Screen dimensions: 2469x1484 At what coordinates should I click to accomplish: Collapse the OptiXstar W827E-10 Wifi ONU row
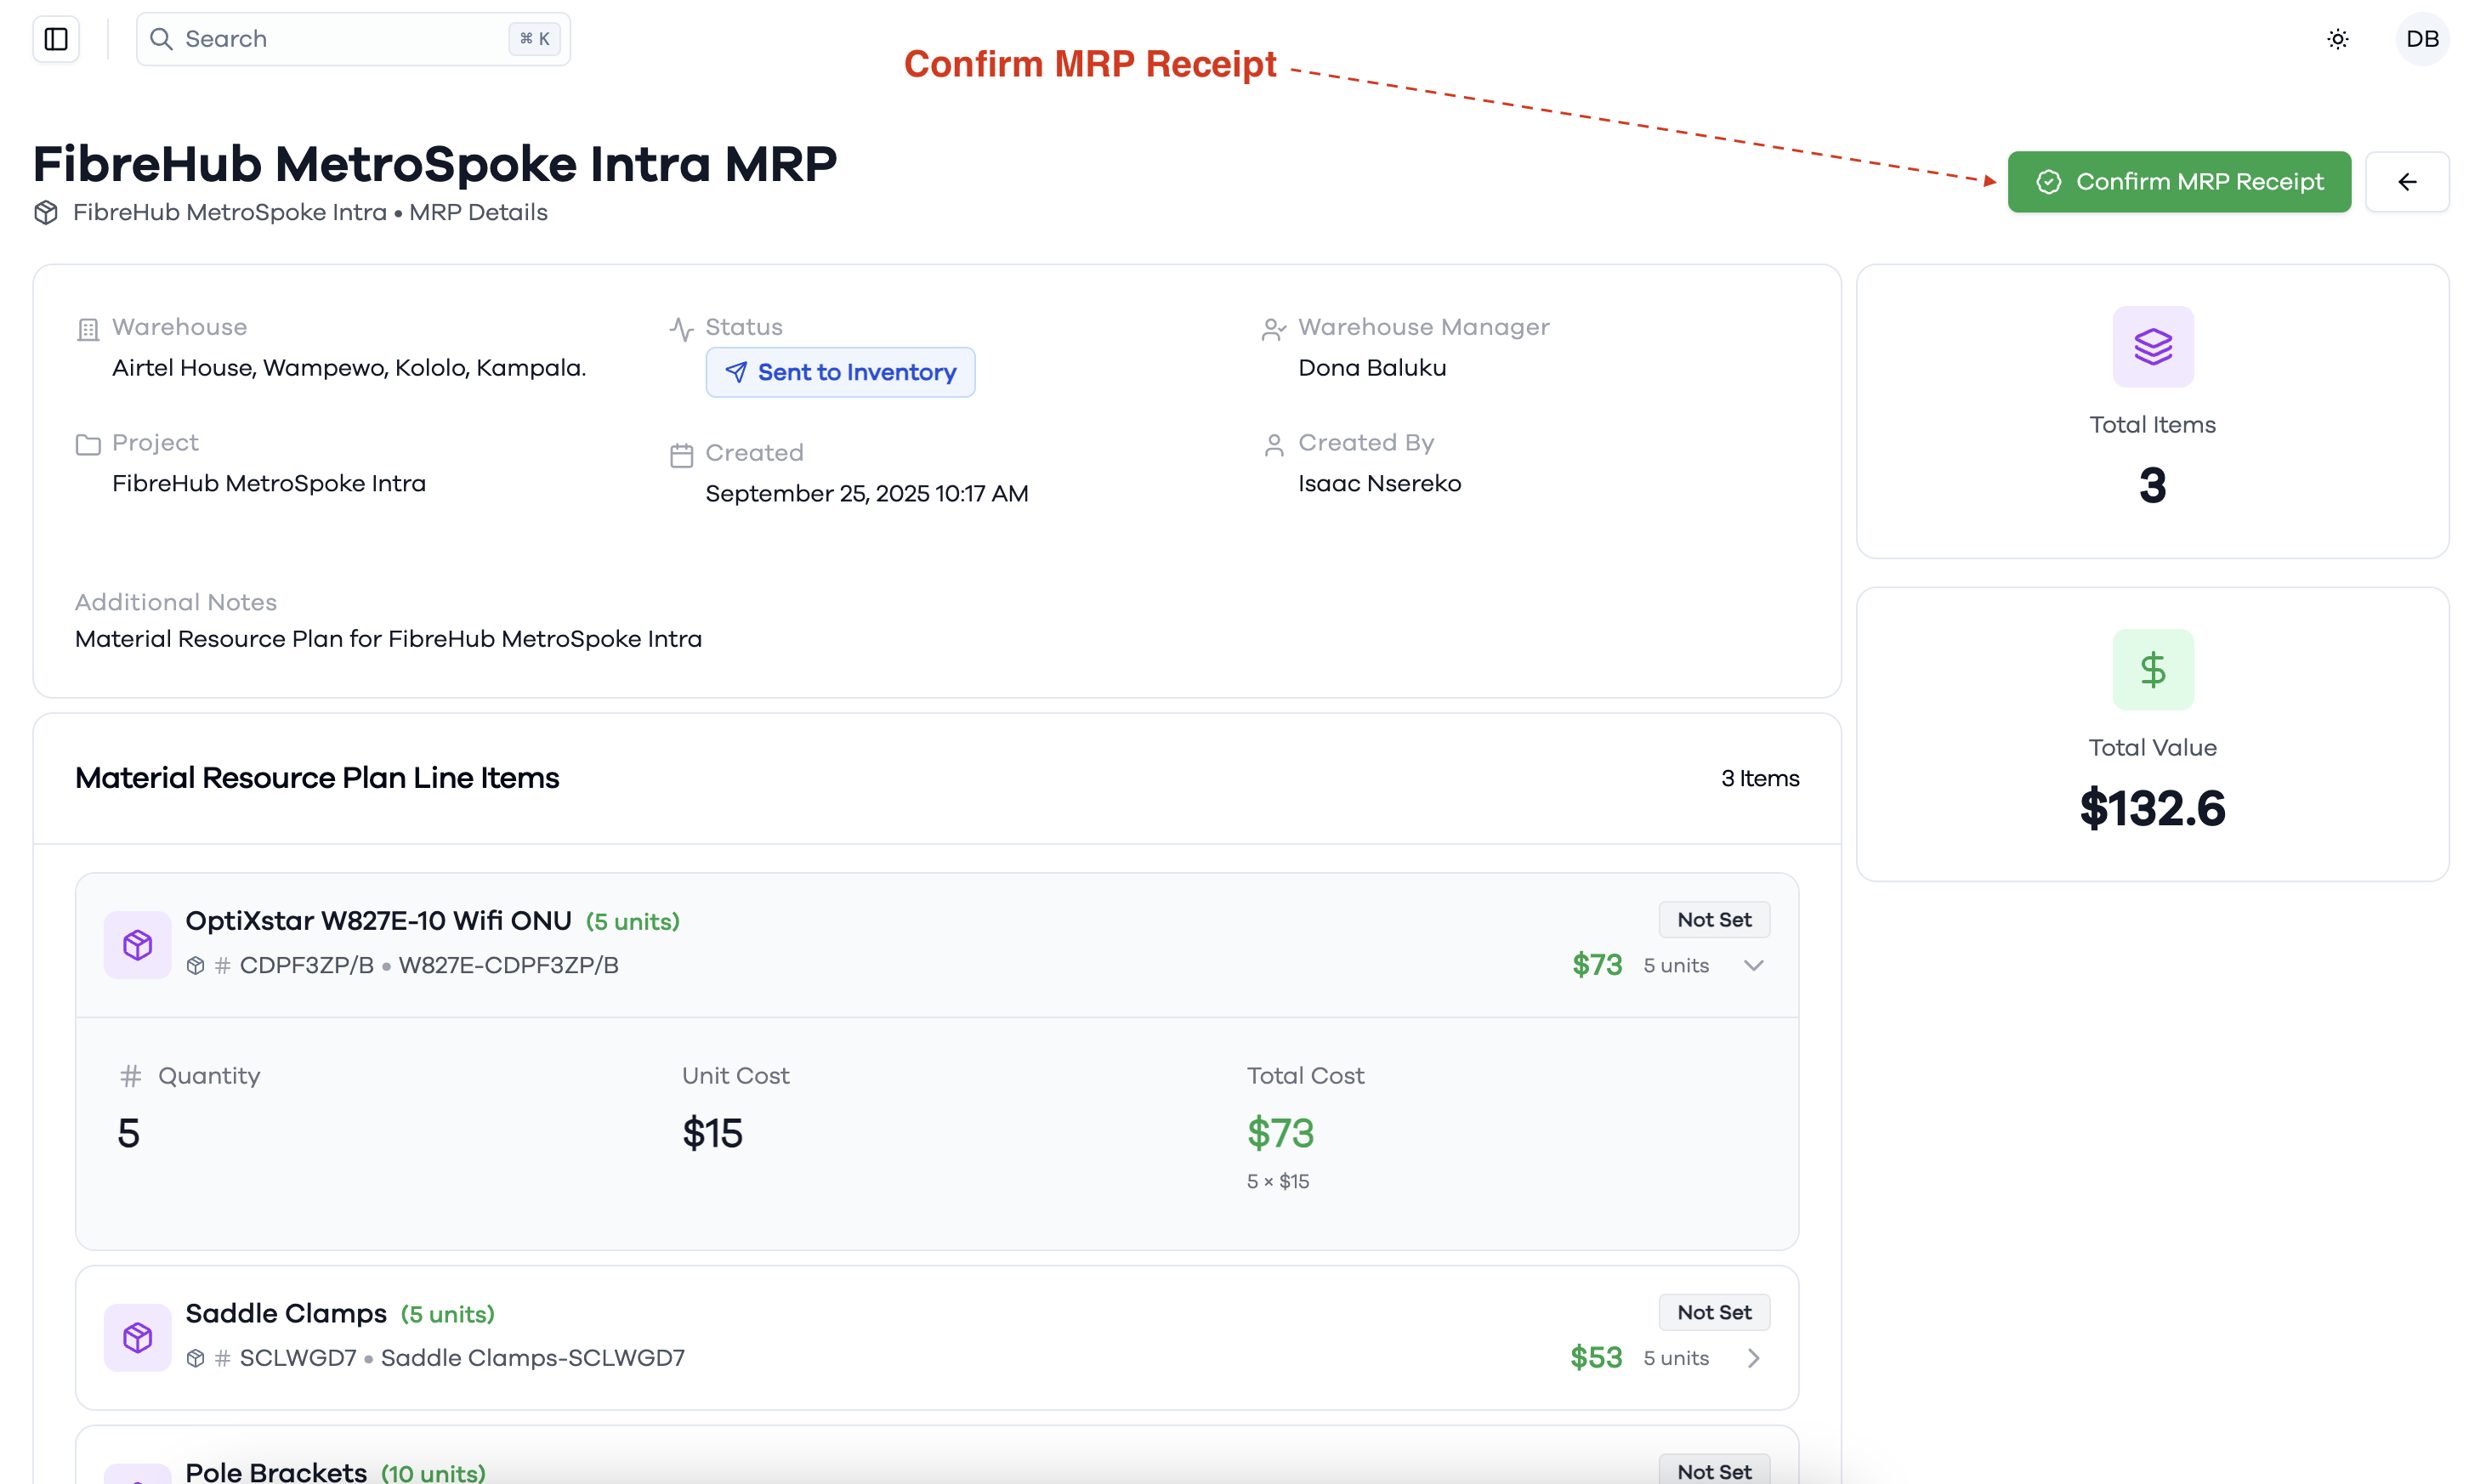1753,966
